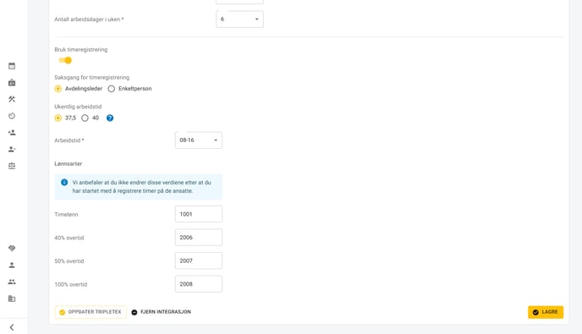Click the LAGRE save button

(x=546, y=312)
